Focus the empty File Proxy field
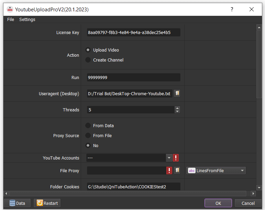Screen dimensions: 265x210 click(x=126, y=170)
